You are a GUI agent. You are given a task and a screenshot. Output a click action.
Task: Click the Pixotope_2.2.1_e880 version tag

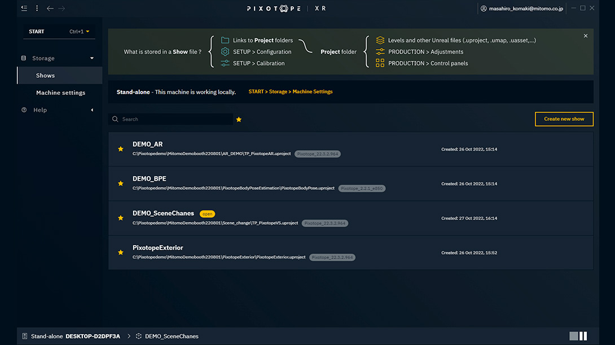[x=362, y=189]
